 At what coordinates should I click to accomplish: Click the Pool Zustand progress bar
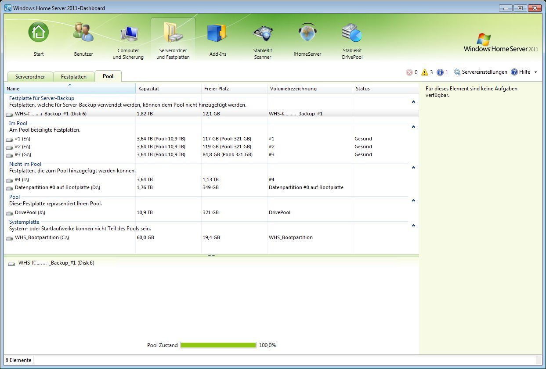pos(218,345)
